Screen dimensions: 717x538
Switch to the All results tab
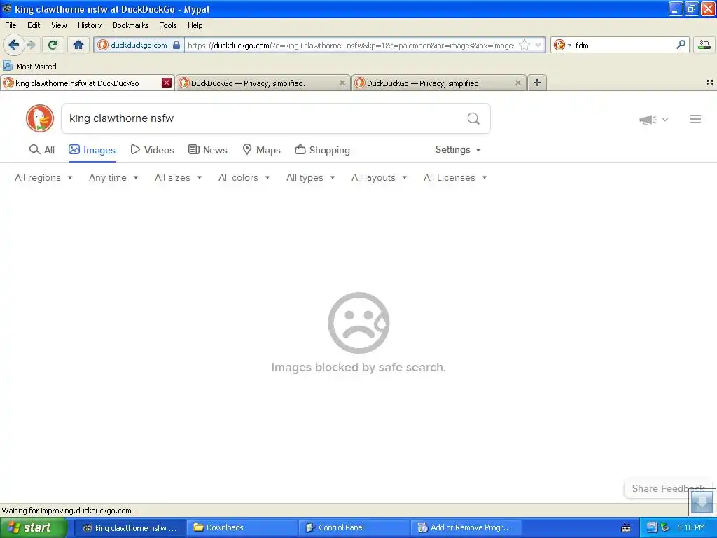click(41, 150)
